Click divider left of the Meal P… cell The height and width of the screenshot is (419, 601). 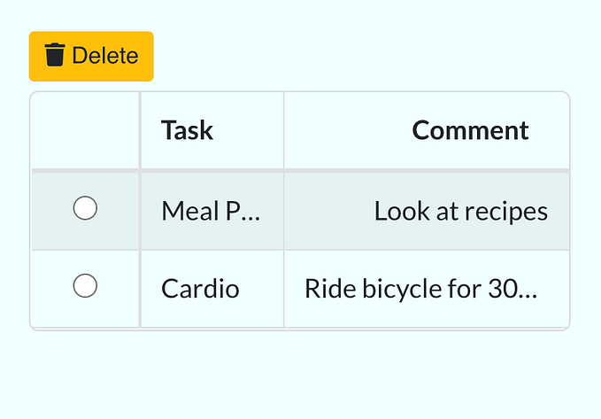[140, 211]
